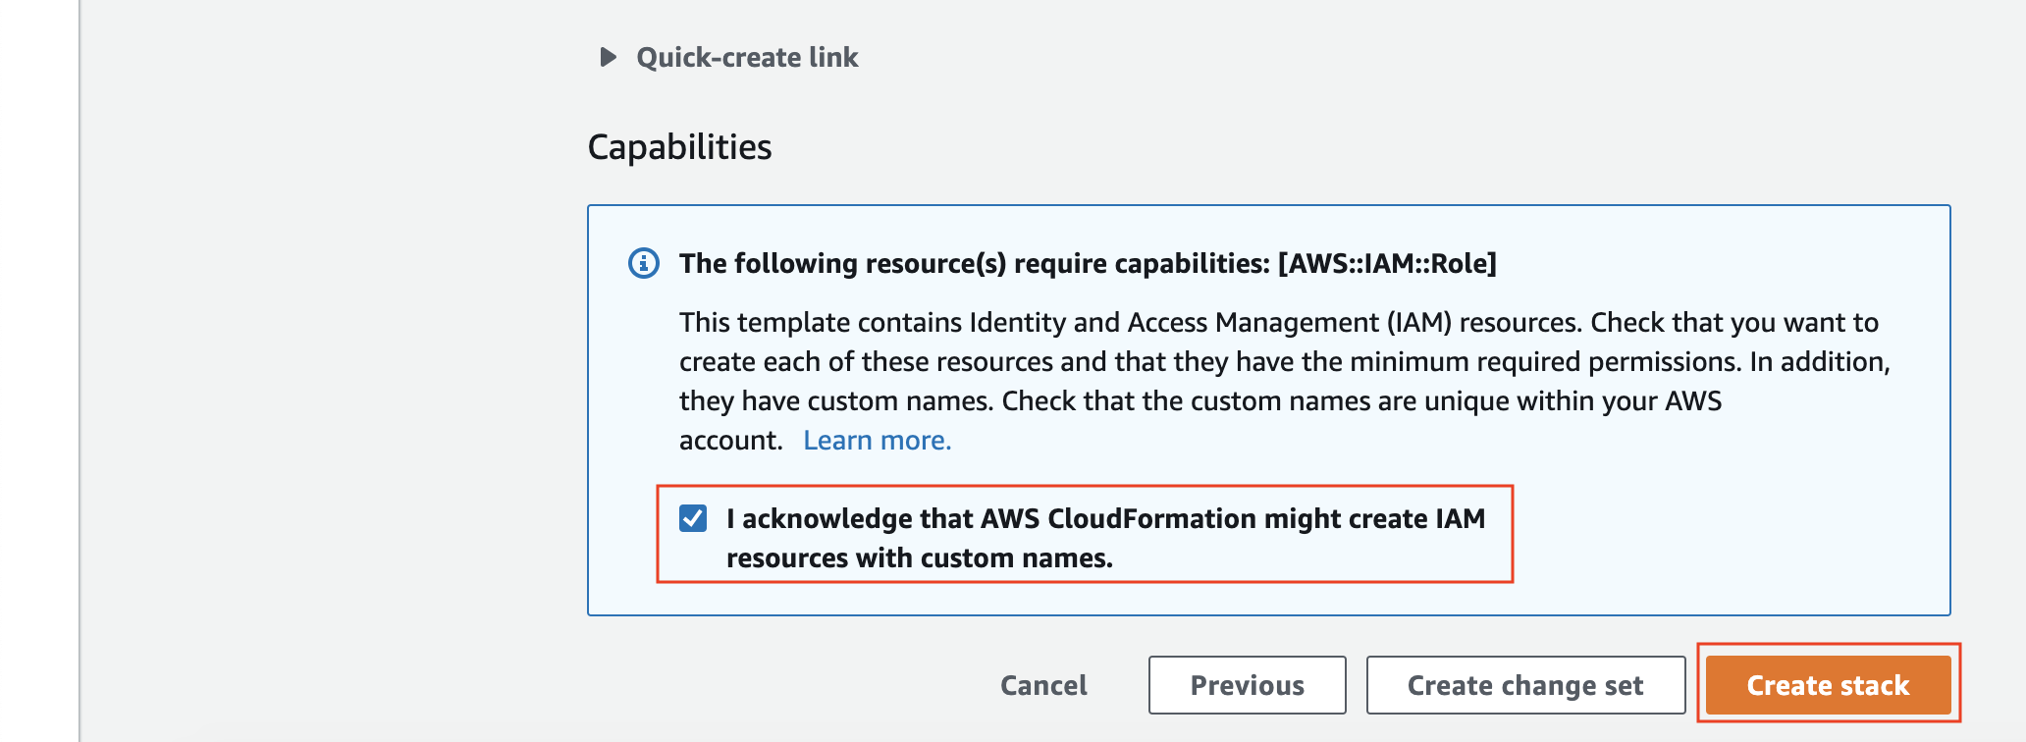Toggle the IAM acknowledgement checkbox

pyautogui.click(x=693, y=518)
